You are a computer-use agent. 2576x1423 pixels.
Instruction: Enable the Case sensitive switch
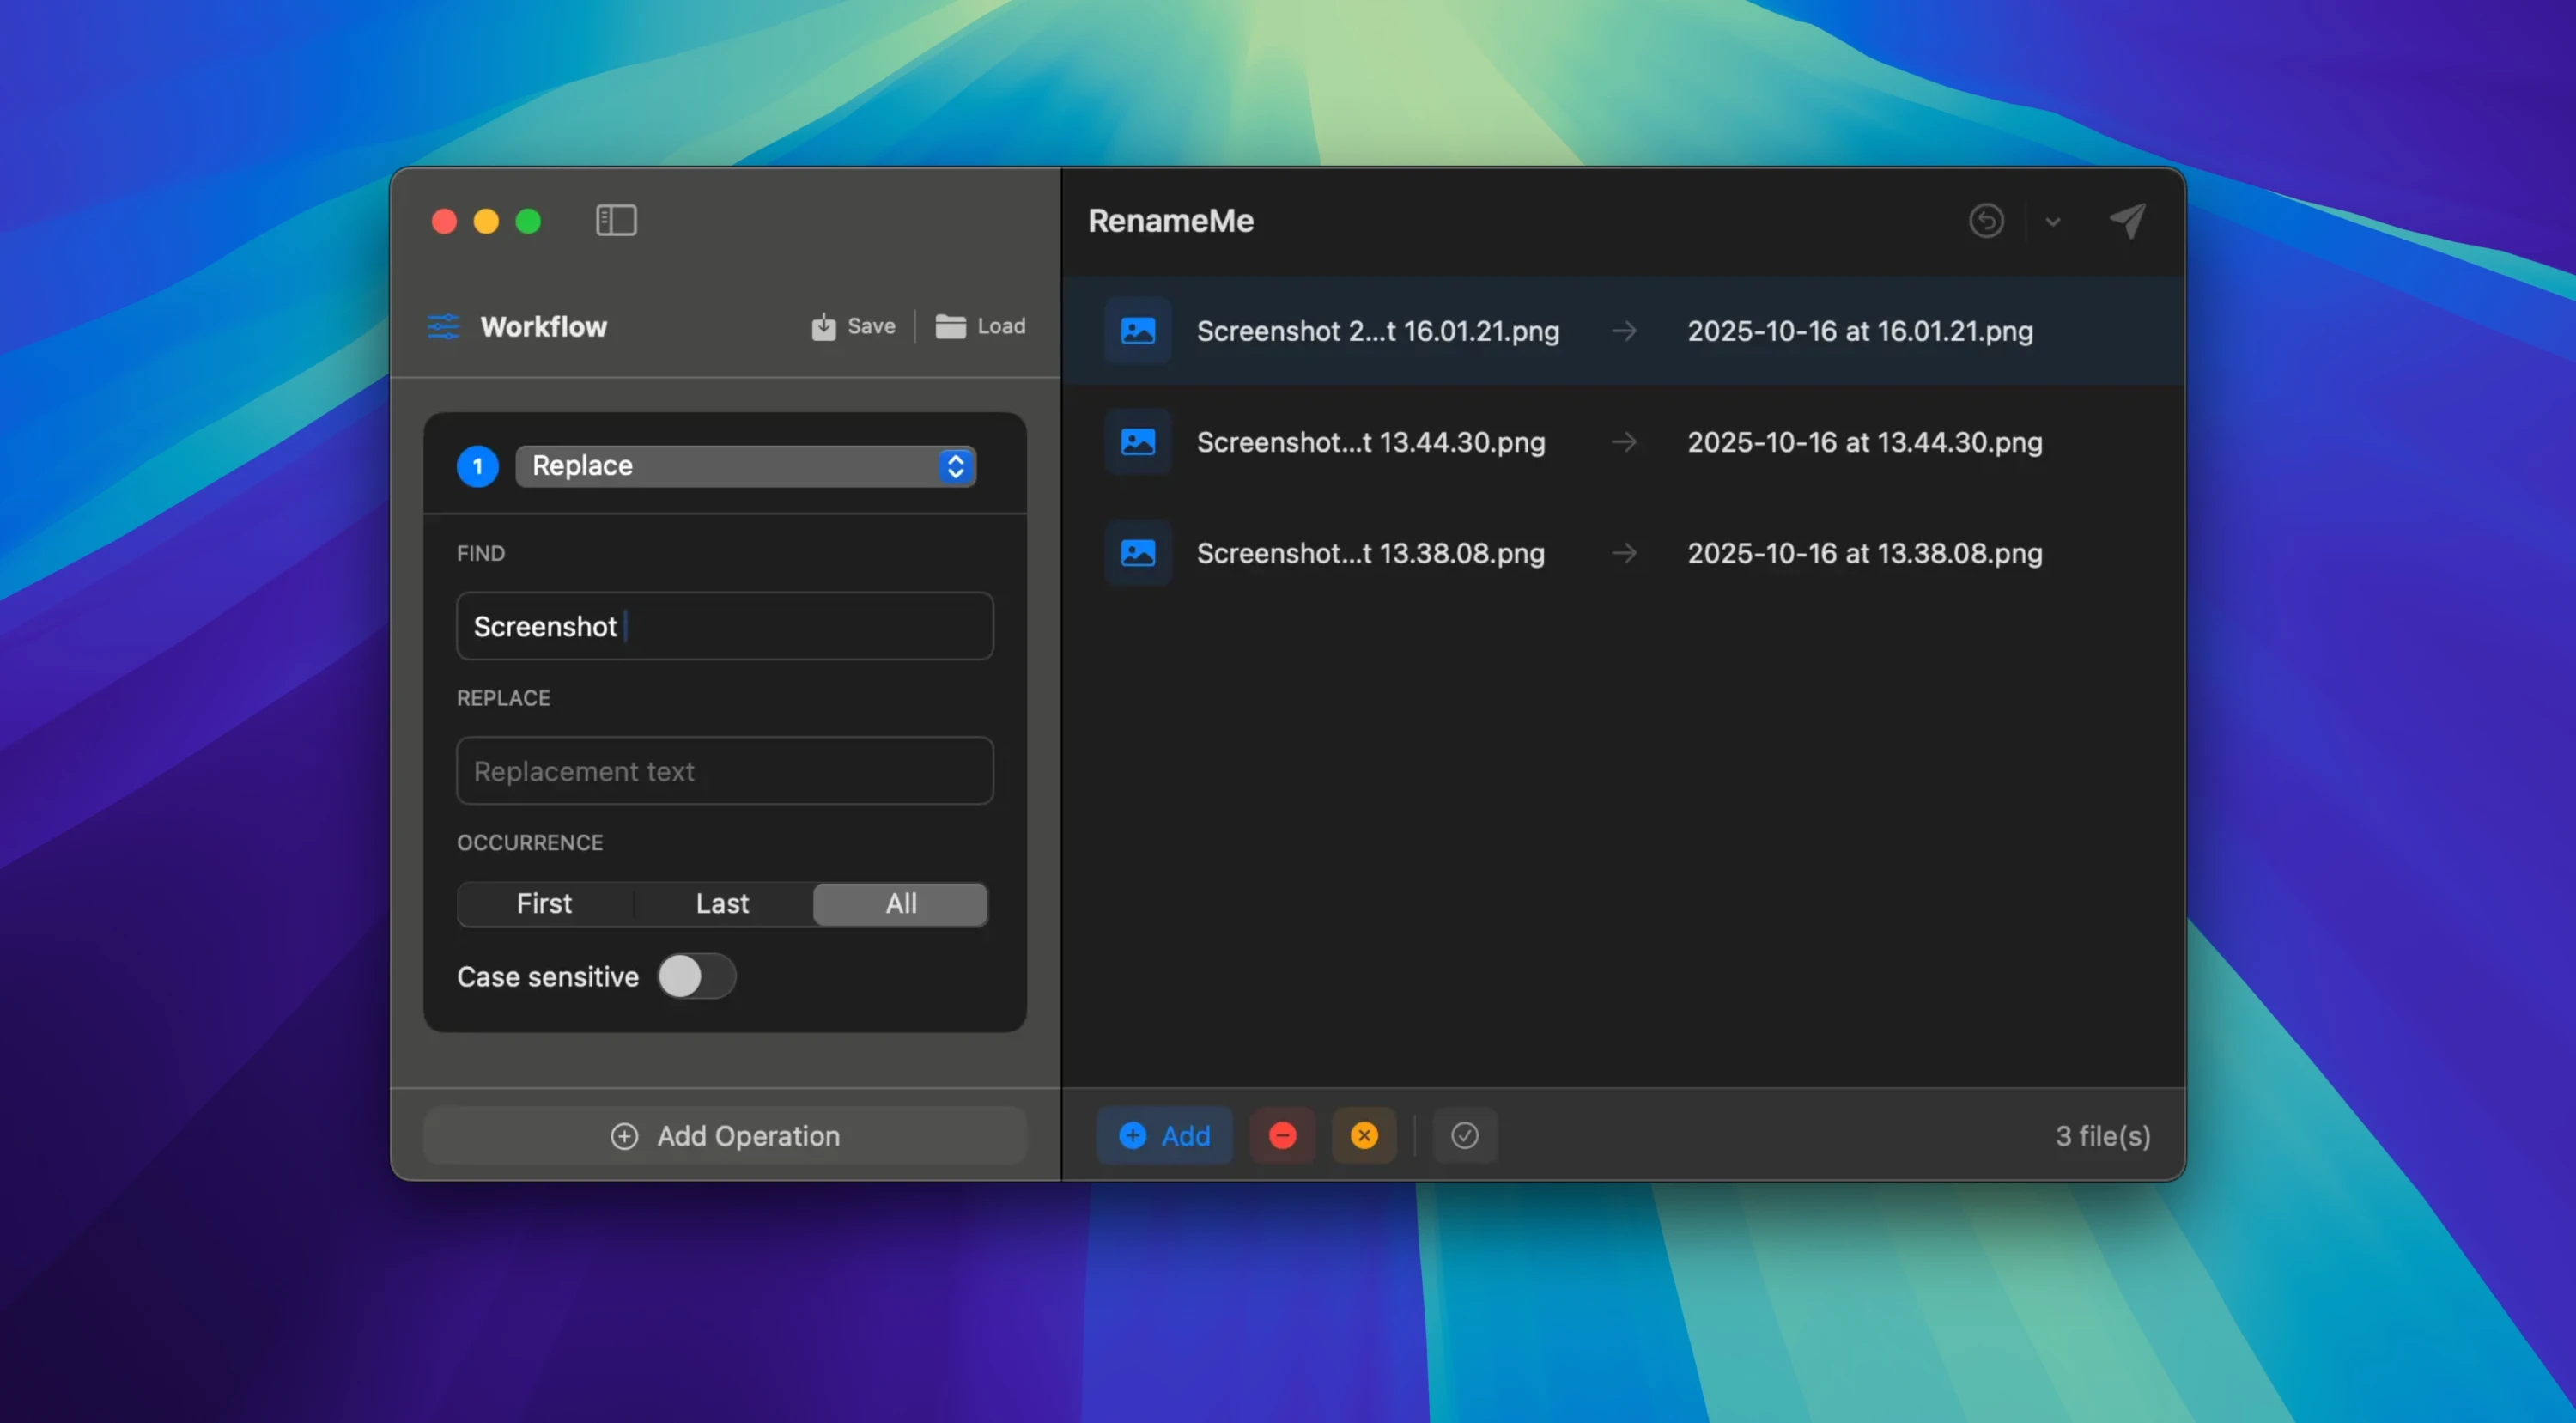point(696,976)
